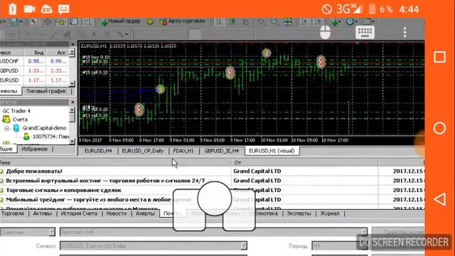Open the expert file Spectral1.ex4 dropdown
Viewport: 455px width, 256px height.
point(213,232)
